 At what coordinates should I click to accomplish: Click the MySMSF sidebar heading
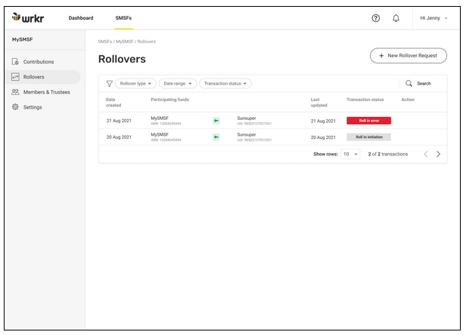[22, 39]
